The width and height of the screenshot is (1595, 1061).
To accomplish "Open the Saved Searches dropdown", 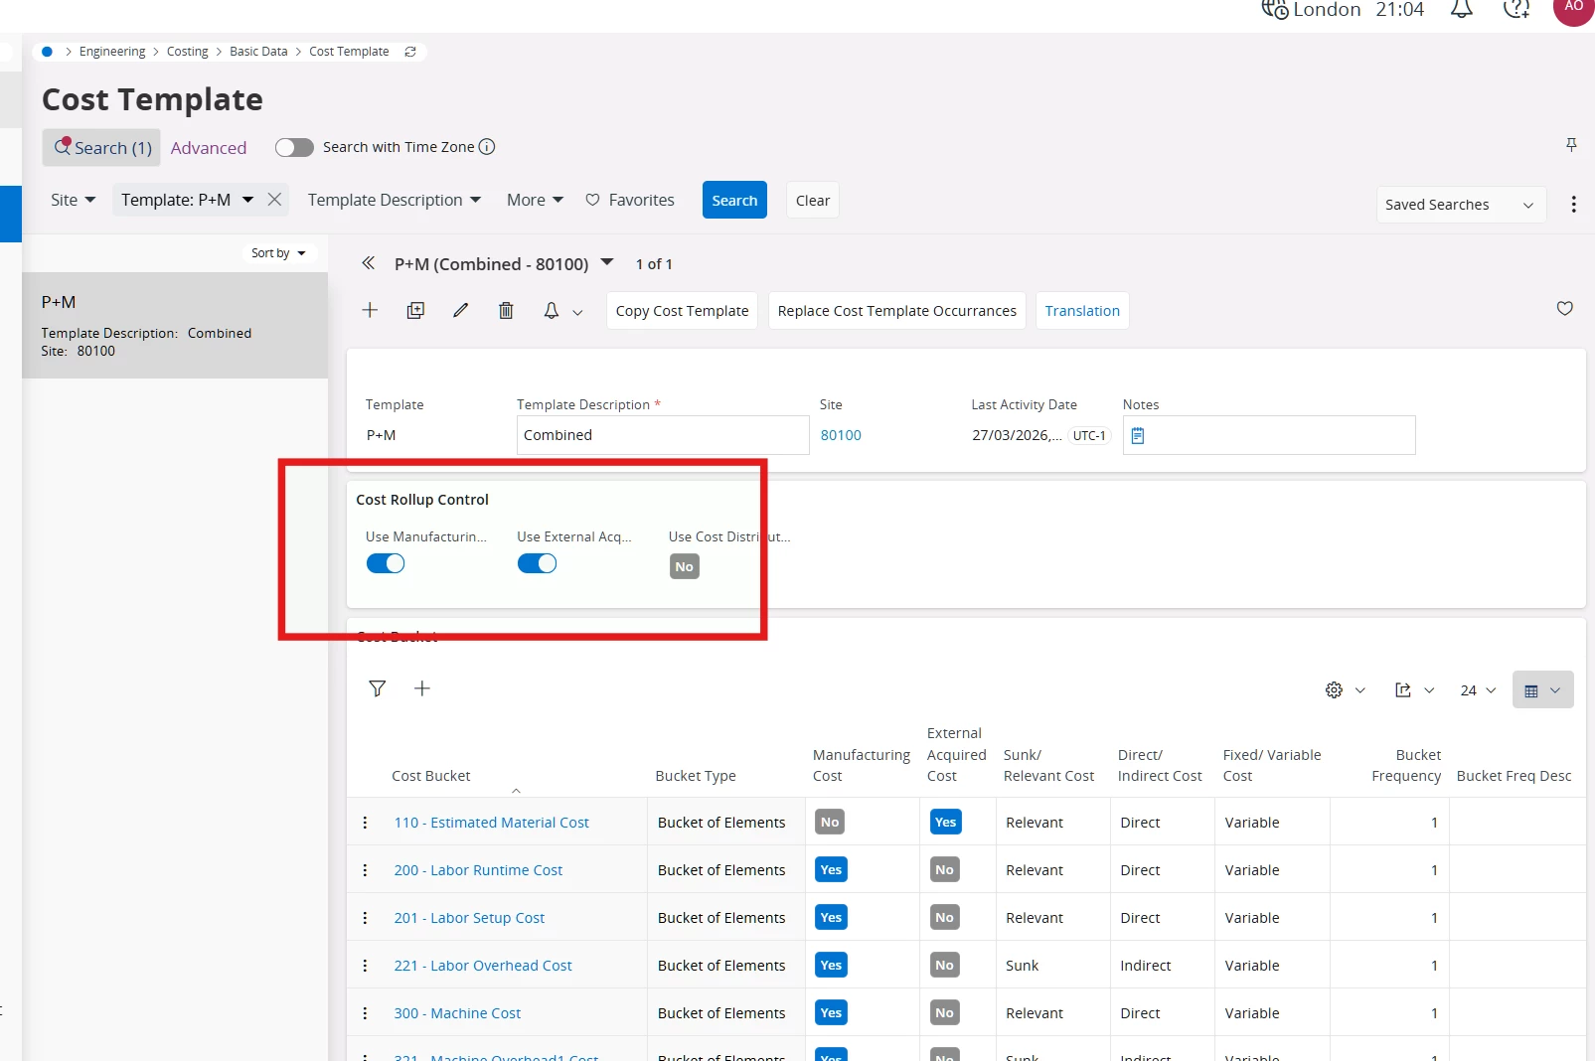I will click(1460, 205).
